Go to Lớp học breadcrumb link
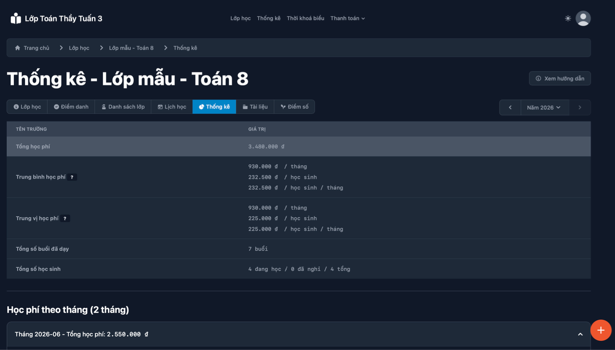Screen dimensions: 615x350 click(79, 48)
